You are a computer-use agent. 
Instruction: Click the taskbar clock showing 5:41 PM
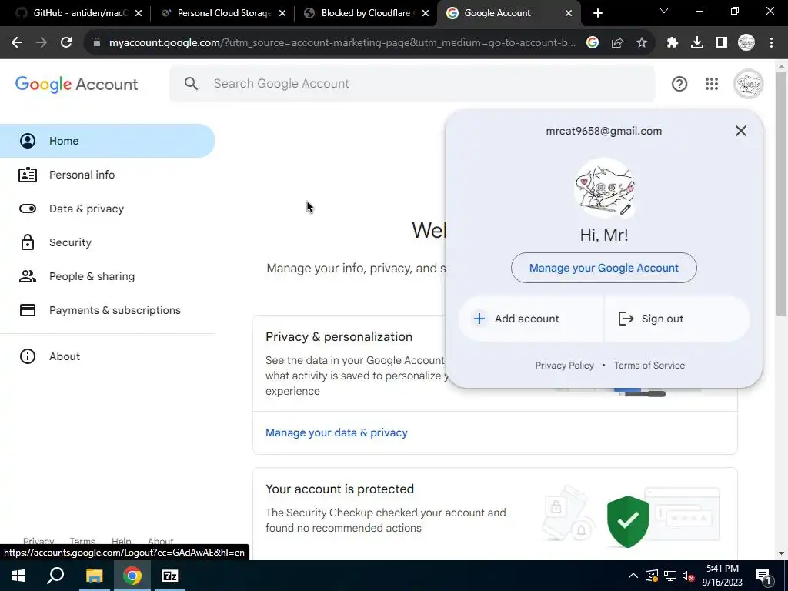(x=722, y=576)
